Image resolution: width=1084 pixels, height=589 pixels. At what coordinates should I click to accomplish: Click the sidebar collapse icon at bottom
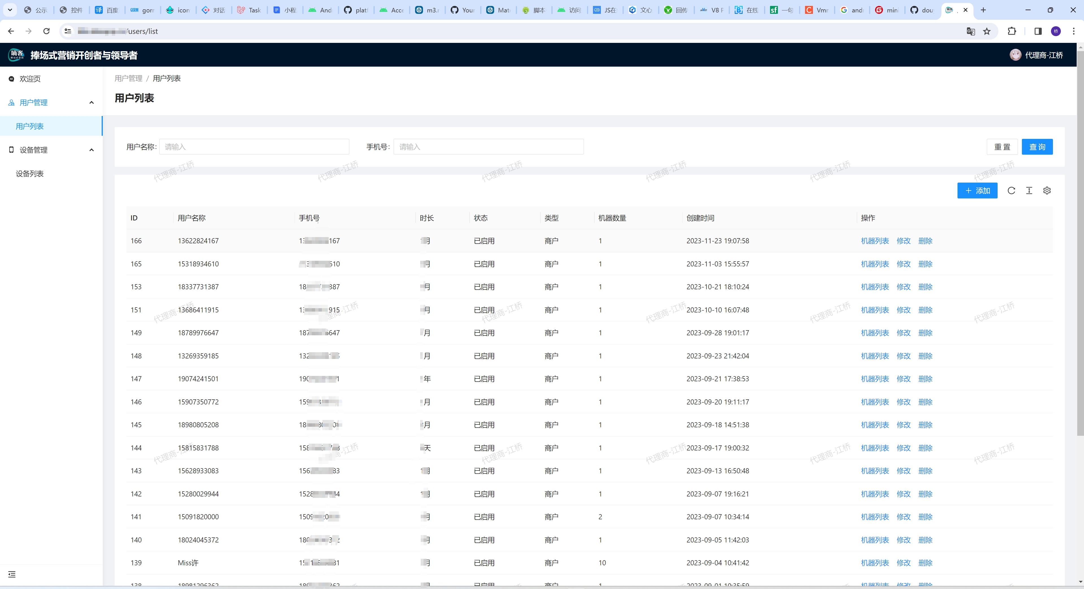[x=12, y=574]
